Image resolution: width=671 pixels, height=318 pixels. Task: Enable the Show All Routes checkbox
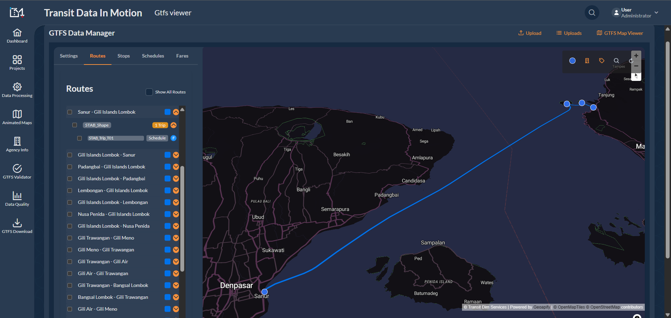coord(149,92)
